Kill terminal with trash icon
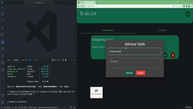This screenshot has width=193, height=109. [x=66, y=60]
